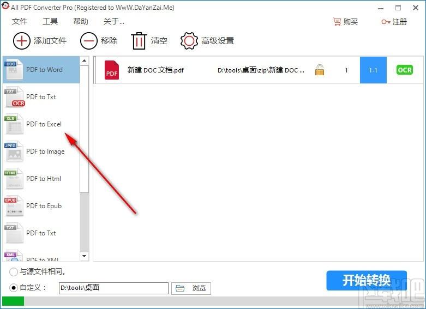Screen dimensions: 426x309
Task: Click the 开始转换 start conversion button
Action: click(367, 281)
